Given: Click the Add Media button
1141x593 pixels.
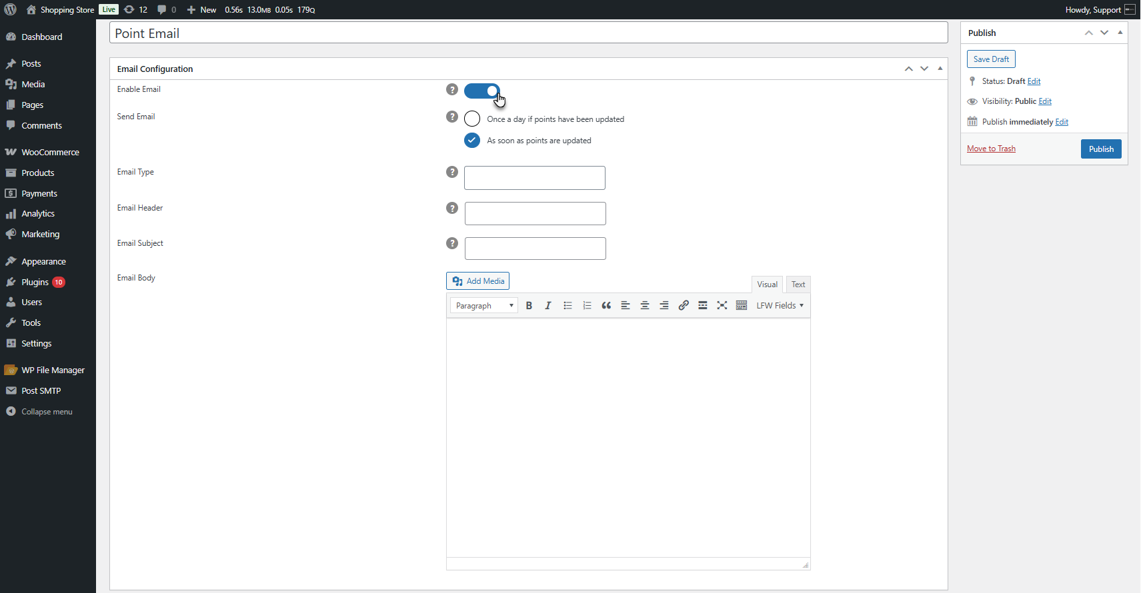Looking at the screenshot, I should (477, 281).
